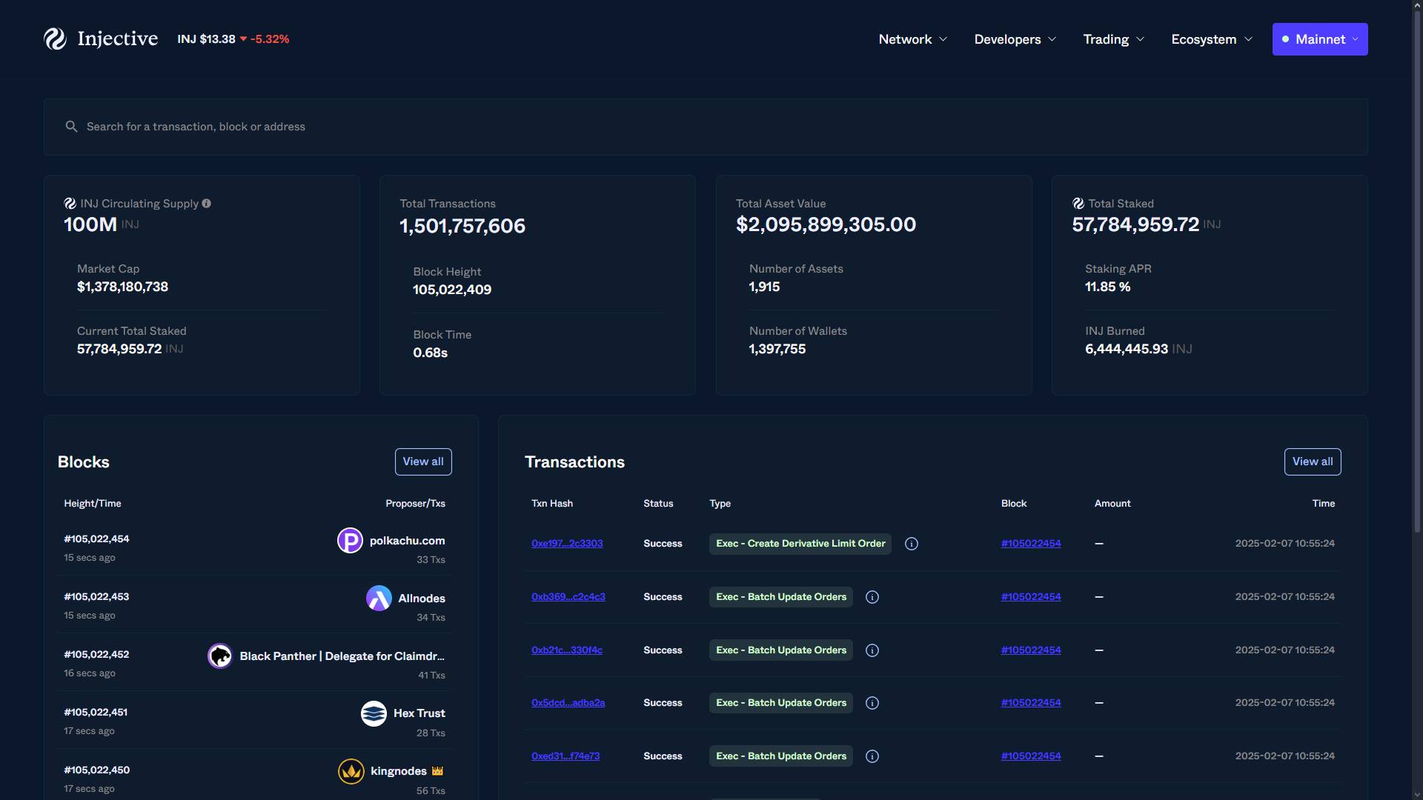Click the INJ Burned value 6,444,445.93
The width and height of the screenshot is (1423, 800).
[1127, 349]
